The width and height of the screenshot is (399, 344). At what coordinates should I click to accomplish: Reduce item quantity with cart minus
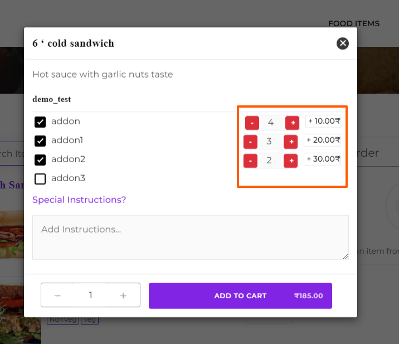[57, 295]
